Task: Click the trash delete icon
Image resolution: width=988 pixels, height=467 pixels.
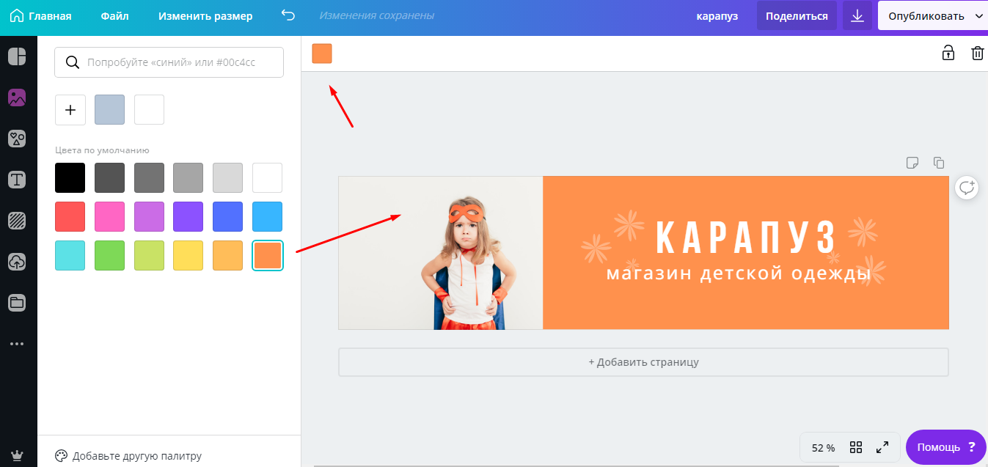Action: (978, 53)
